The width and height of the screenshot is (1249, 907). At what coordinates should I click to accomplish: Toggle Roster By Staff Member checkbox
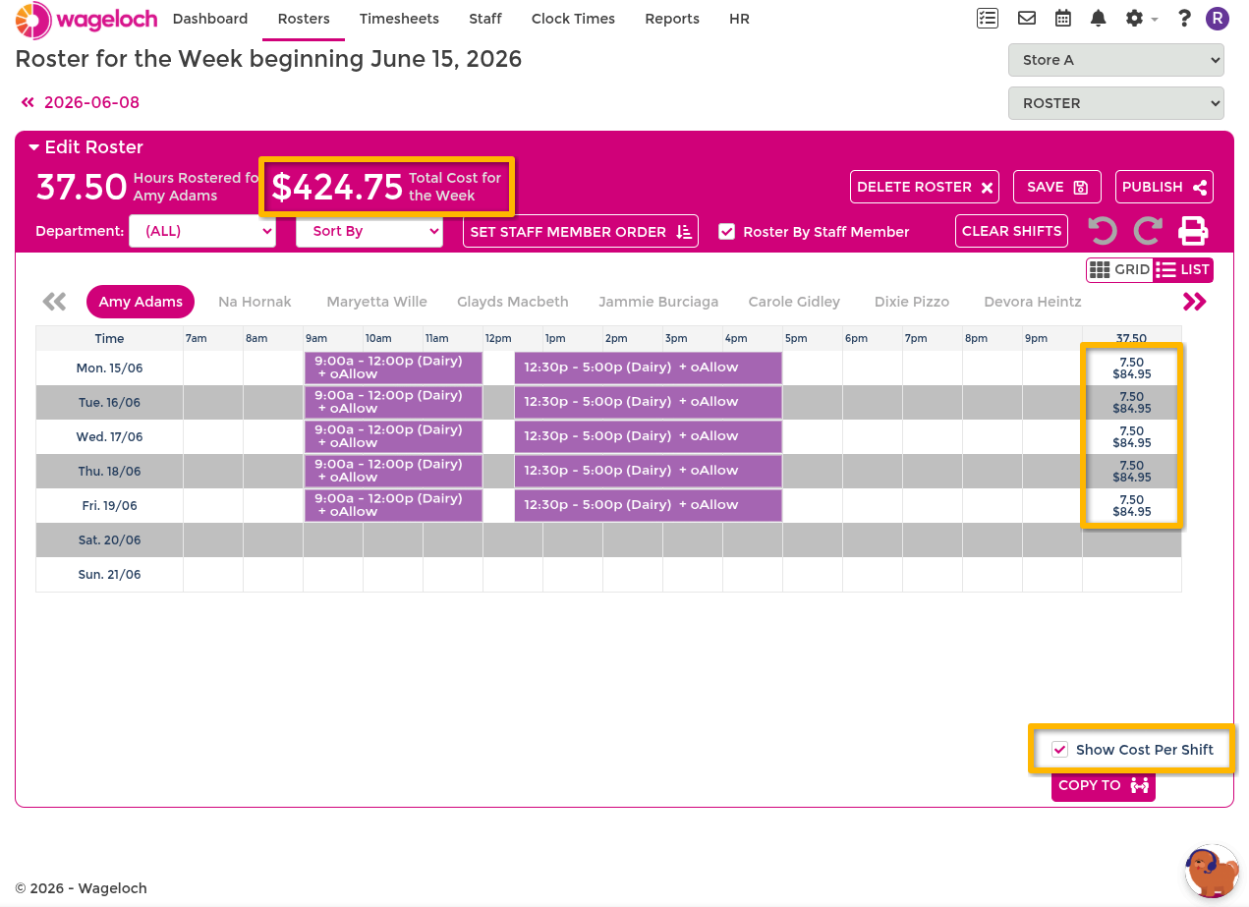[726, 232]
